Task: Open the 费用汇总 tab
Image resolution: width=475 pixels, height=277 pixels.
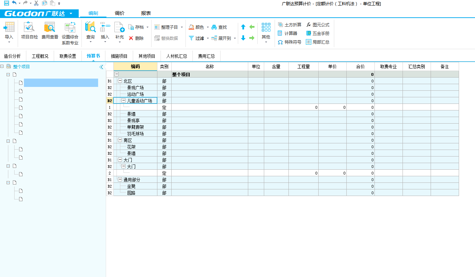Action: 206,56
